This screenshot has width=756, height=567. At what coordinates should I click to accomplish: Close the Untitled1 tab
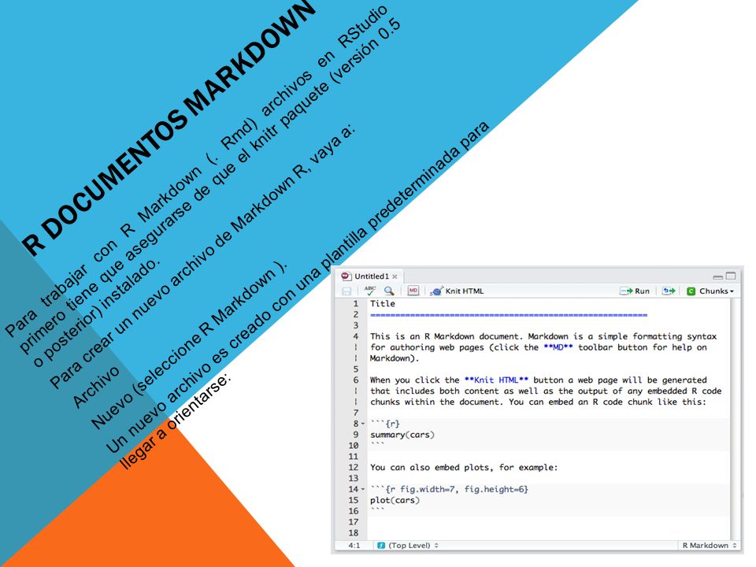395,276
